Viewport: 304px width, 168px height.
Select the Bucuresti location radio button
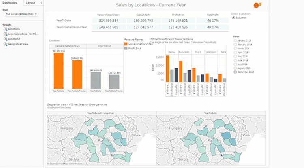[x=233, y=18]
